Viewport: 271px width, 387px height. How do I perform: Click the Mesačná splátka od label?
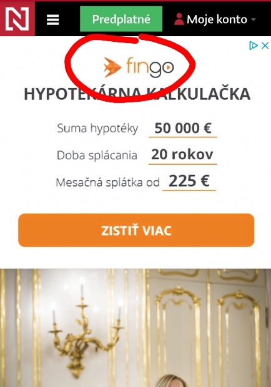pos(107,182)
